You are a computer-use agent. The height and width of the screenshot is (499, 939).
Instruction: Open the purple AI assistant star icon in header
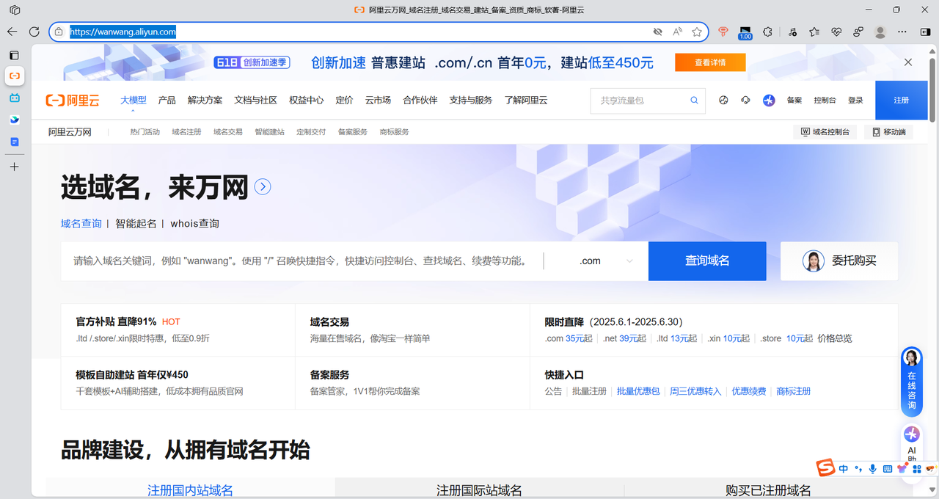click(x=769, y=101)
